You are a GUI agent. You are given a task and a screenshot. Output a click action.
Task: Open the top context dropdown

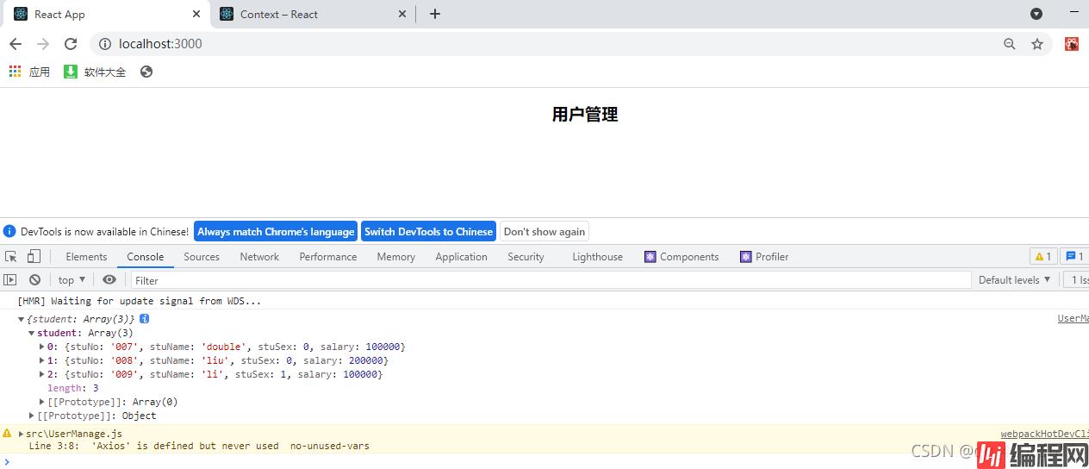[72, 280]
